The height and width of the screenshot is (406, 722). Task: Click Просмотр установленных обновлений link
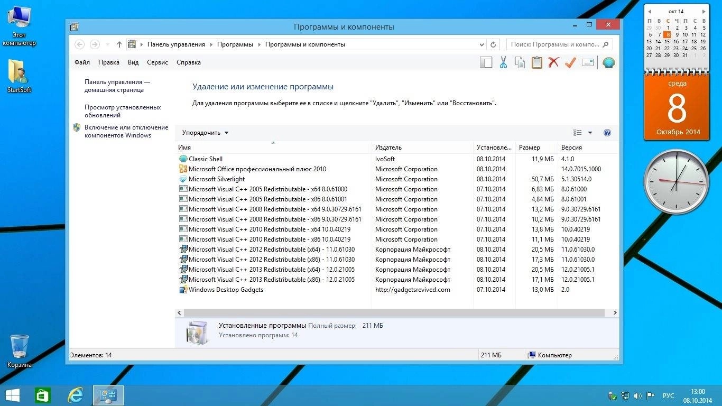click(123, 111)
